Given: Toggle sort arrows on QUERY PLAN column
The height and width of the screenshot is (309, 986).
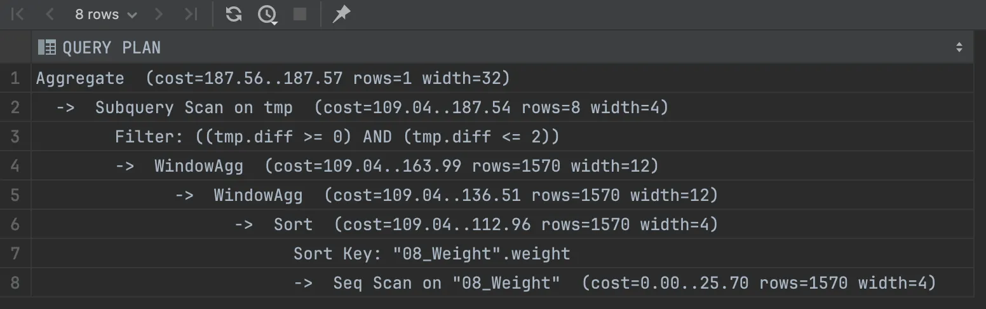Looking at the screenshot, I should pyautogui.click(x=959, y=48).
